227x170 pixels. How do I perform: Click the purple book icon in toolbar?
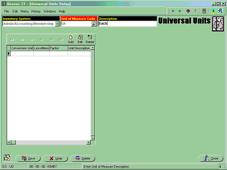[x=188, y=11]
